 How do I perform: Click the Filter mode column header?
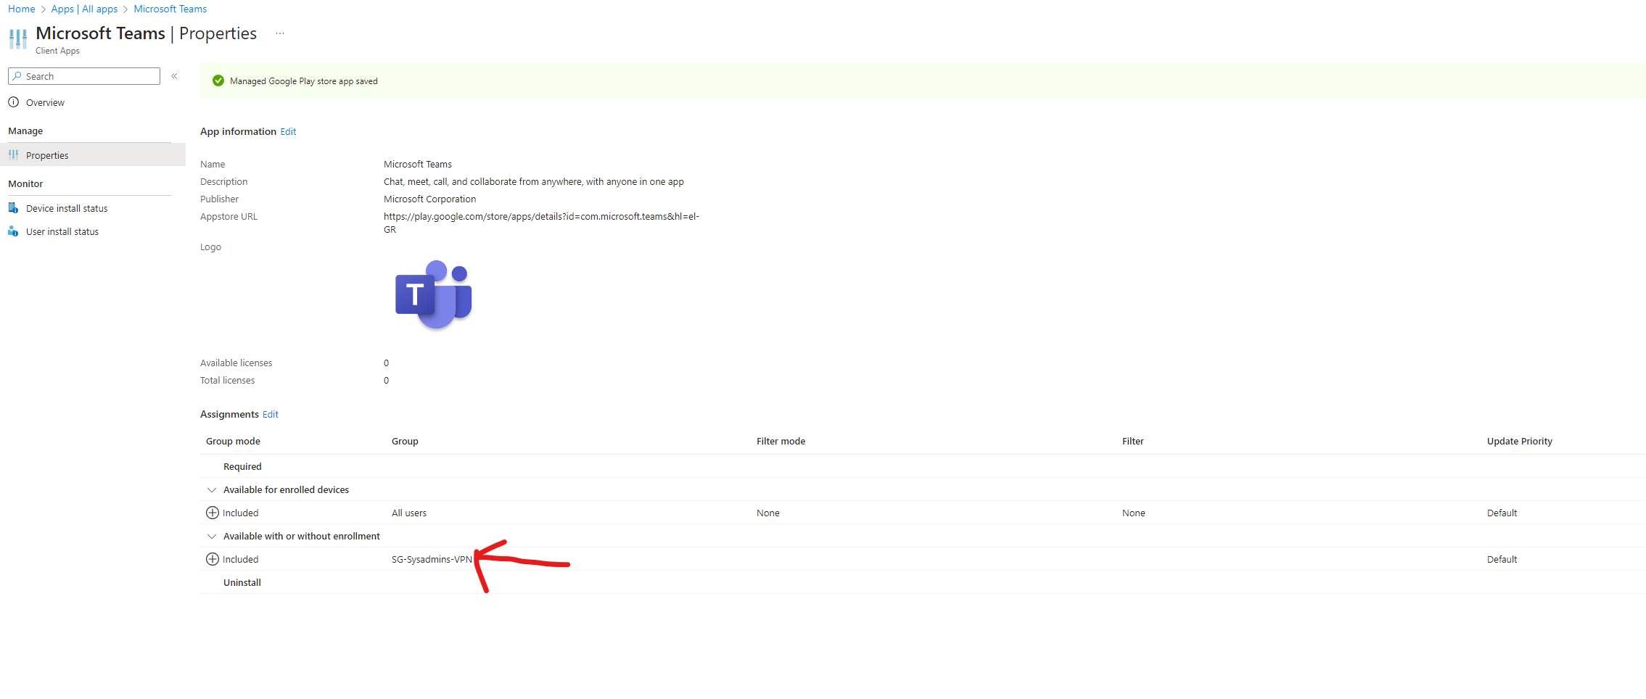pyautogui.click(x=781, y=441)
